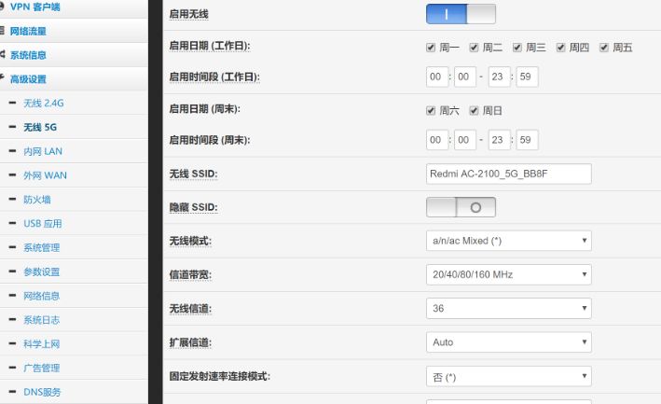Open the DNS服务 page link
Image resolution: width=661 pixels, height=404 pixels.
tap(42, 392)
